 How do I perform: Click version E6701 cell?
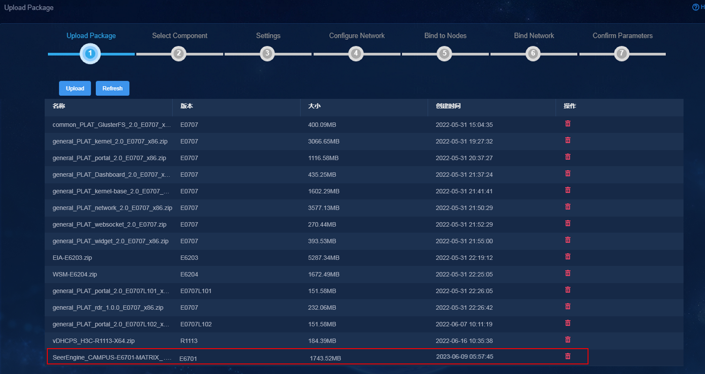tap(188, 359)
